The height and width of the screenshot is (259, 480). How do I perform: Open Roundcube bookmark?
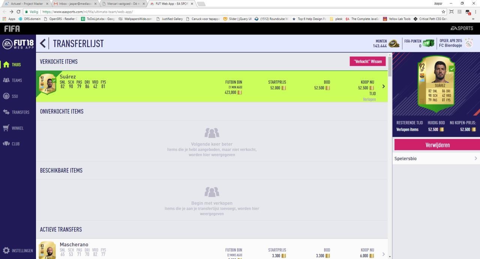[271, 19]
